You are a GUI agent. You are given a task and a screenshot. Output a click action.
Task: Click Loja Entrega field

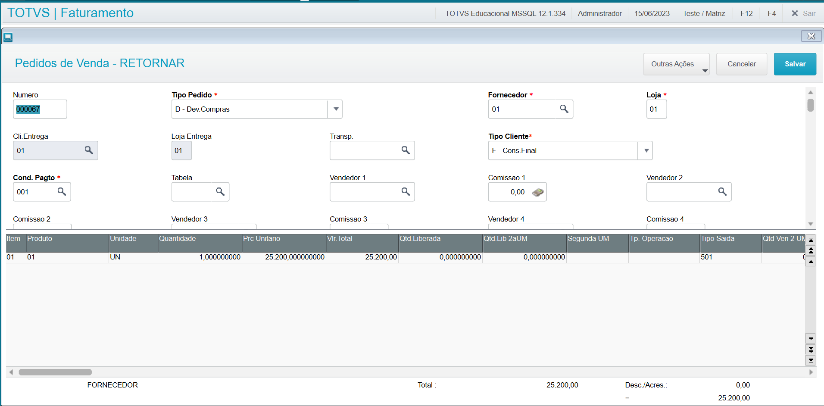pos(181,150)
